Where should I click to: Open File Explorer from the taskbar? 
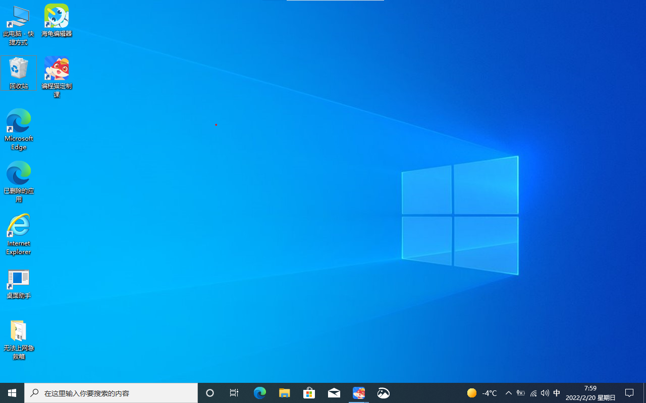coord(285,393)
